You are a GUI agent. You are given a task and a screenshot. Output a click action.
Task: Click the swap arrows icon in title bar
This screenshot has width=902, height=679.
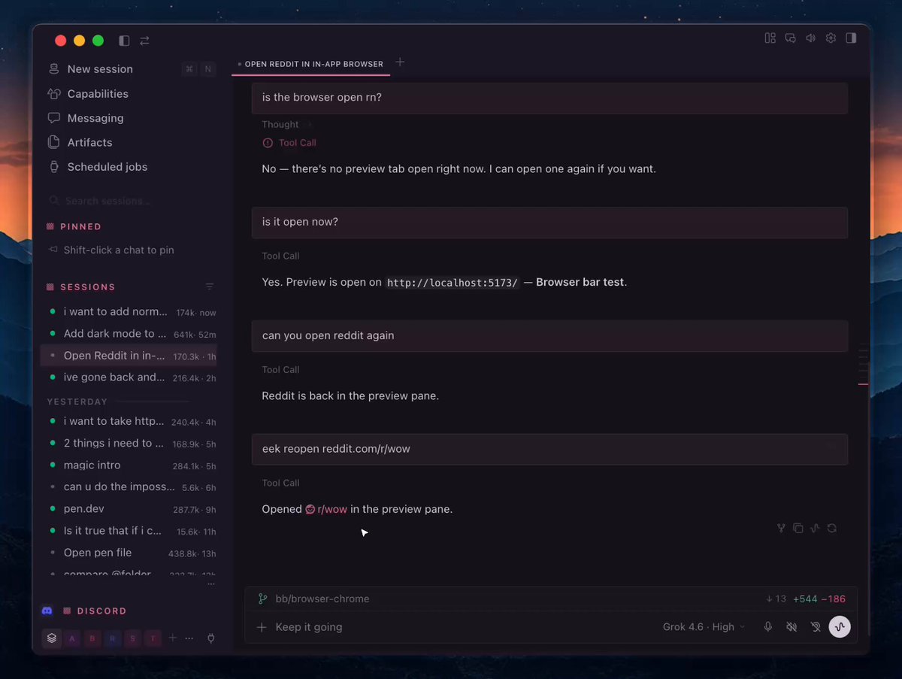[144, 41]
